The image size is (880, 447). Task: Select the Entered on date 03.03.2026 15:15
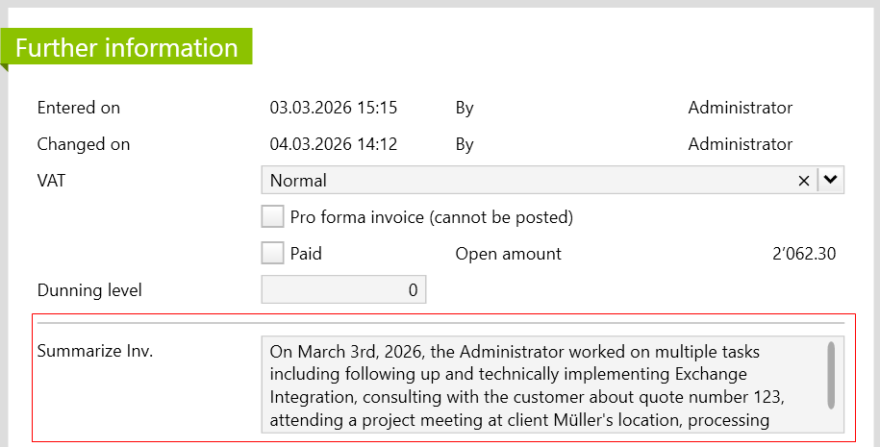point(334,108)
